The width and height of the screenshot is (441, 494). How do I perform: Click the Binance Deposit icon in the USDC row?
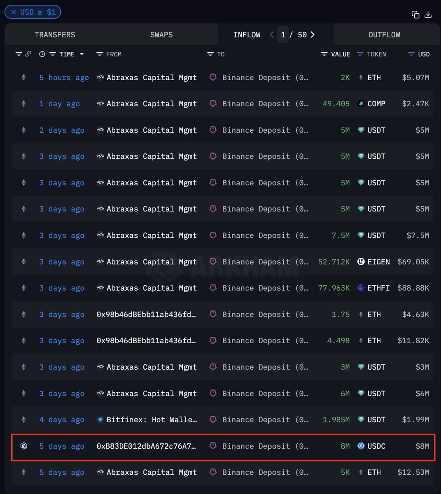point(213,446)
